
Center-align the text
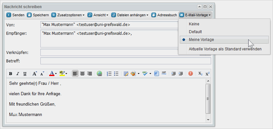[82, 74]
